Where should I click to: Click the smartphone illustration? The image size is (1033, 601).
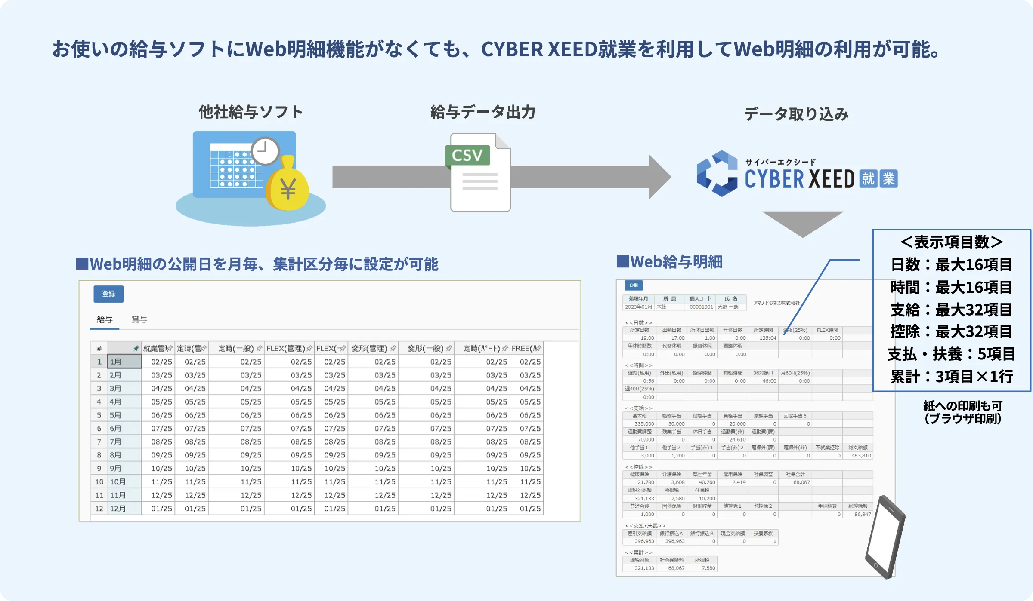point(885,537)
